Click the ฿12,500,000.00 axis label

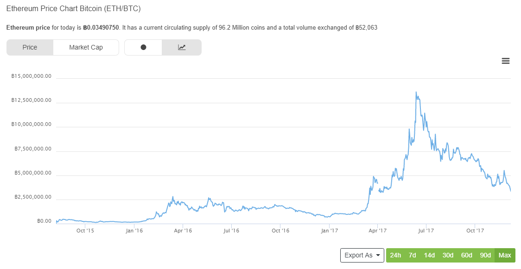[x=31, y=100]
